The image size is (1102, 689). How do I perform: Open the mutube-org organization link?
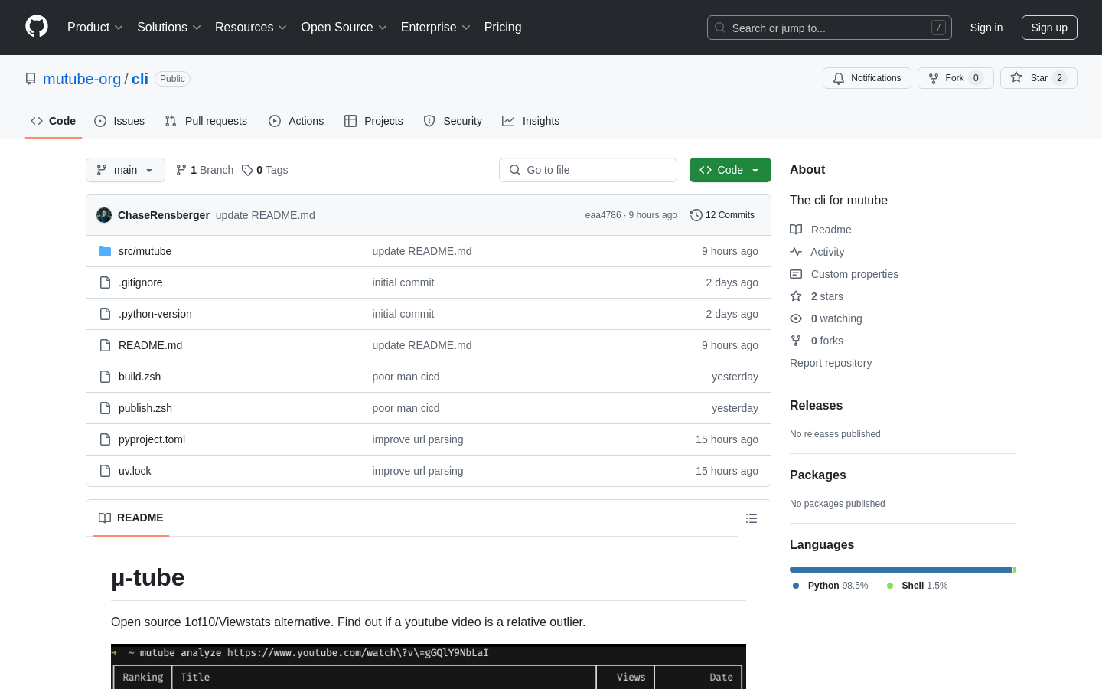point(82,79)
